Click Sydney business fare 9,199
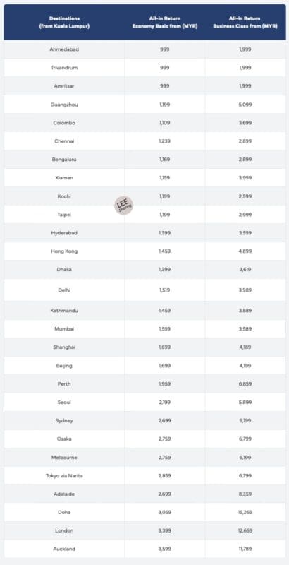This screenshot has height=565, width=289. 245,420
